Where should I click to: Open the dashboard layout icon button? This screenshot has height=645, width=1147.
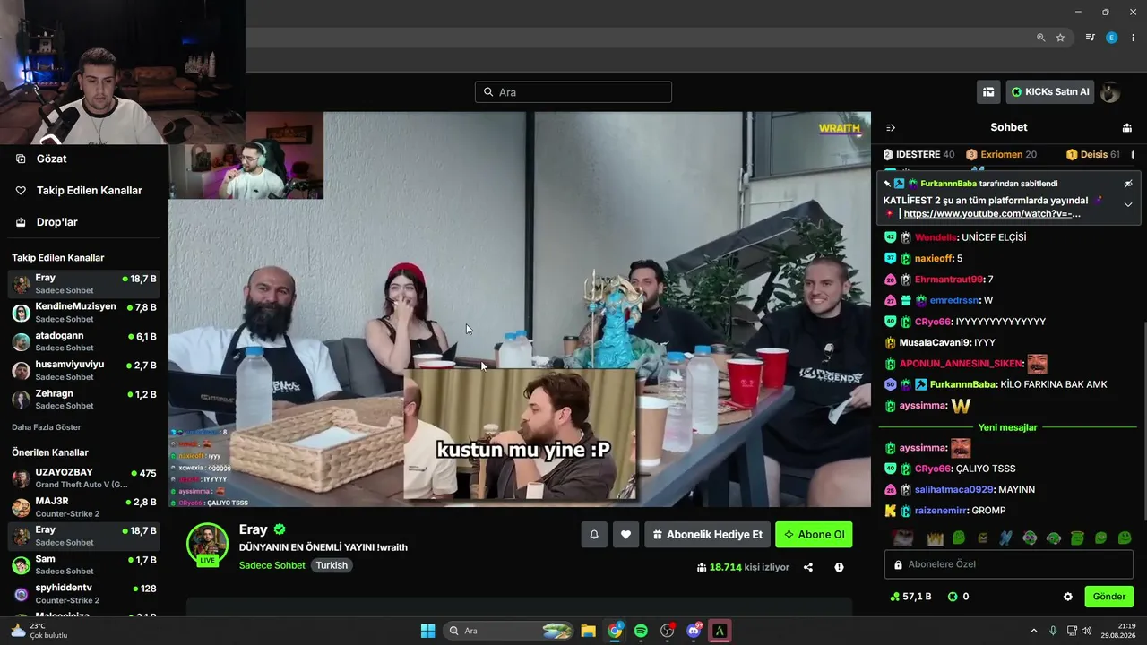pos(988,91)
